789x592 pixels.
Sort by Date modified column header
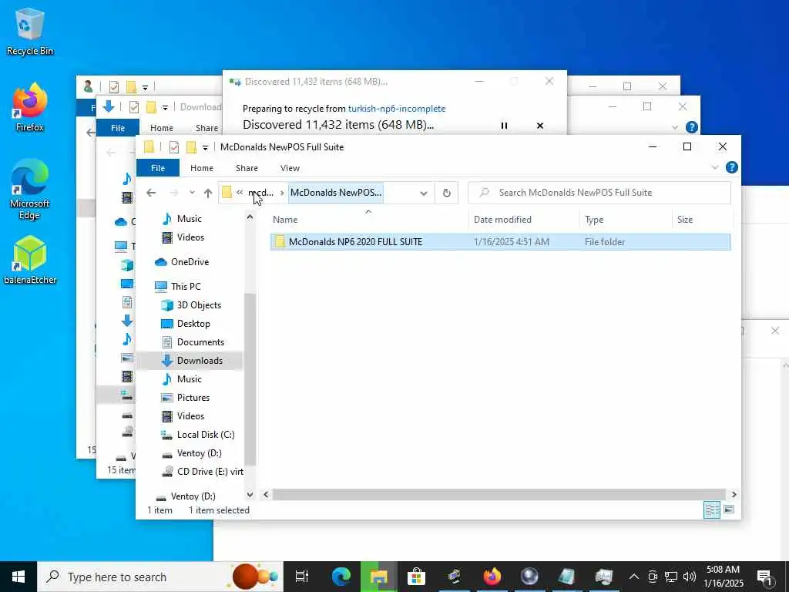click(x=502, y=220)
